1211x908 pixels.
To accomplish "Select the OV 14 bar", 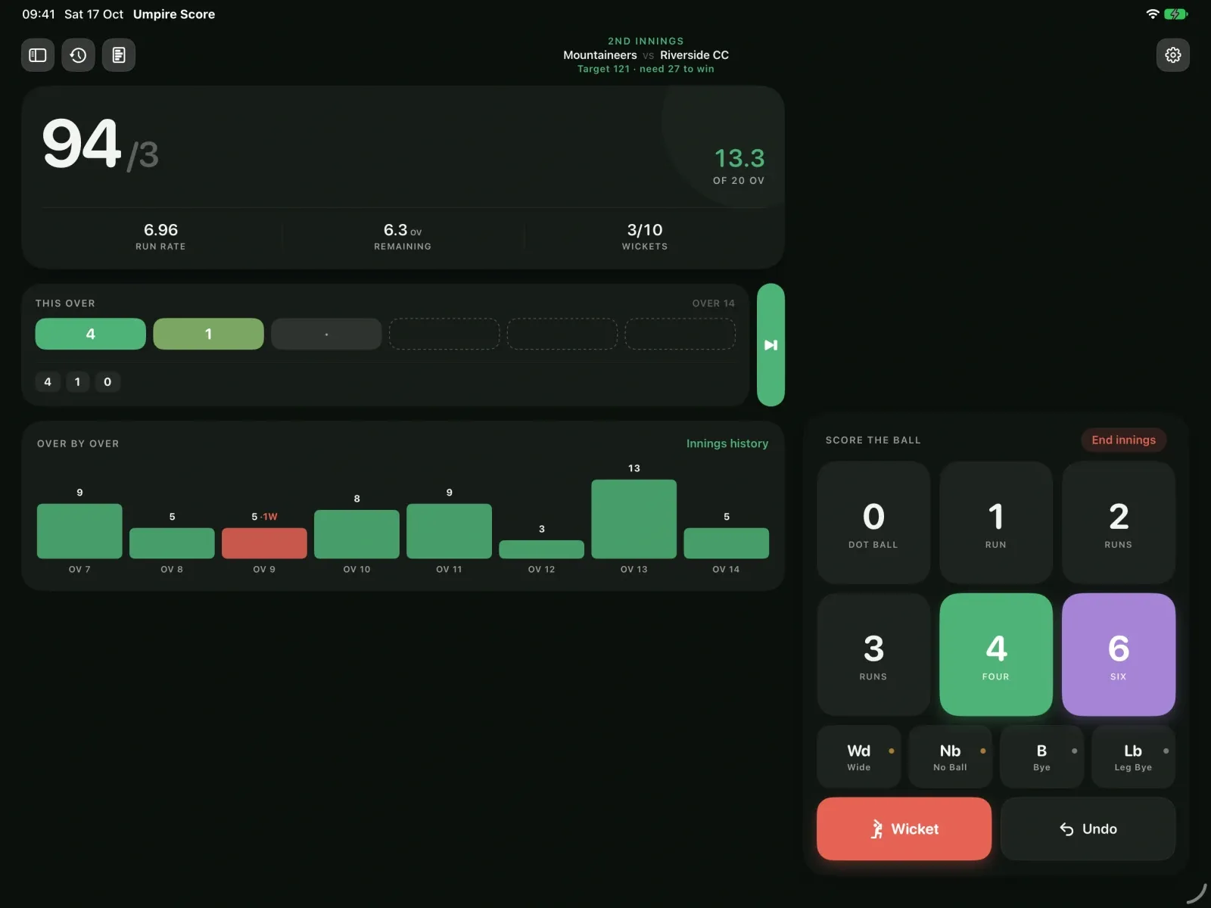I will pos(726,543).
